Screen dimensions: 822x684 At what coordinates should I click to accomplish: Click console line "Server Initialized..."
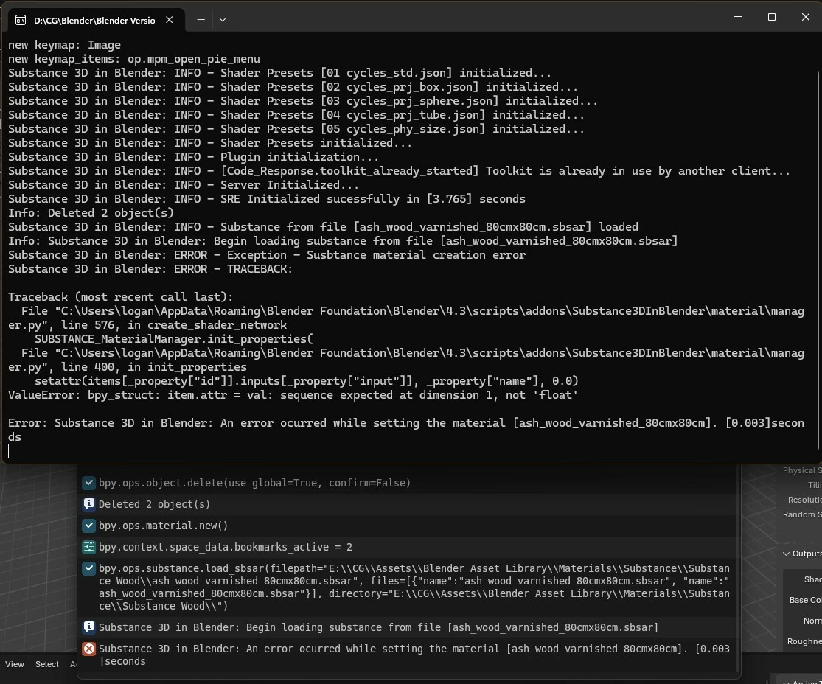coord(184,185)
